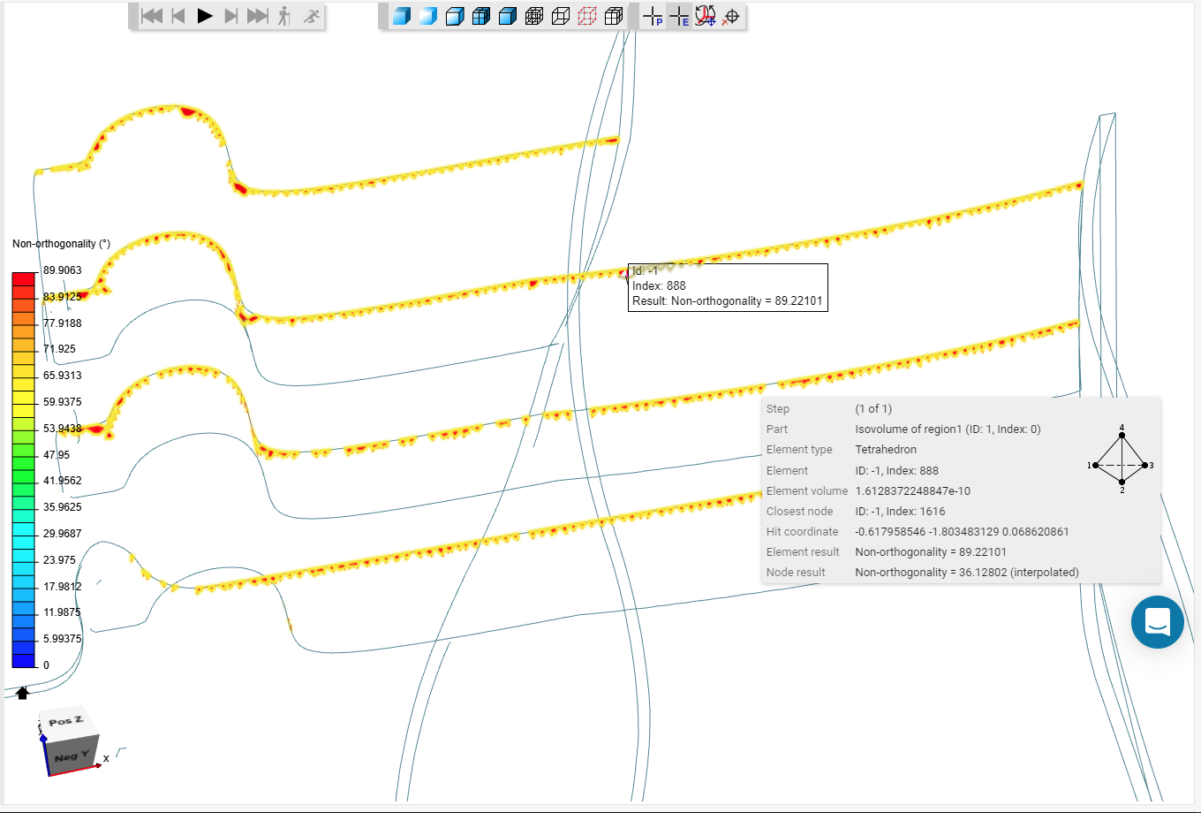Click the red top swatch of the legend

pyautogui.click(x=24, y=279)
